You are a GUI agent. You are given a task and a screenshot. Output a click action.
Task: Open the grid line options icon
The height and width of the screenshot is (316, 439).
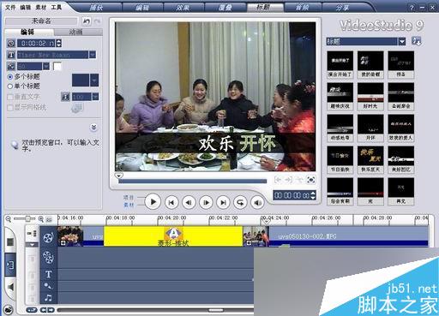coord(76,108)
